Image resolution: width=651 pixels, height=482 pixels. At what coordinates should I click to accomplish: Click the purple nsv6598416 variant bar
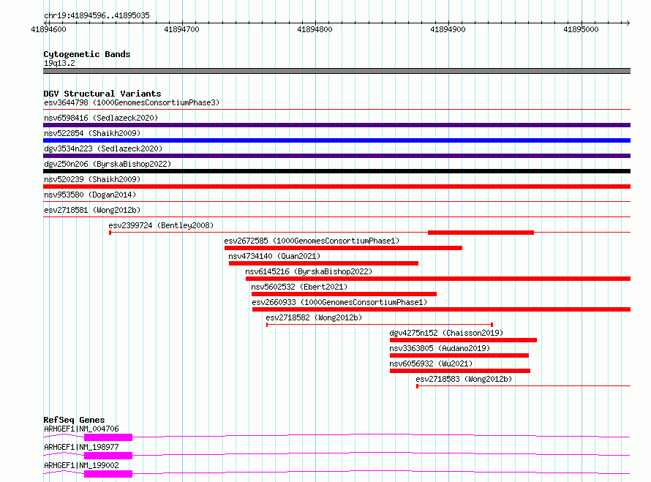click(336, 125)
